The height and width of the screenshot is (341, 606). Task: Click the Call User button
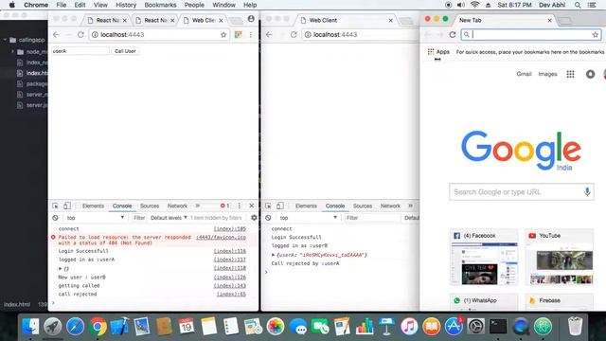click(x=125, y=51)
